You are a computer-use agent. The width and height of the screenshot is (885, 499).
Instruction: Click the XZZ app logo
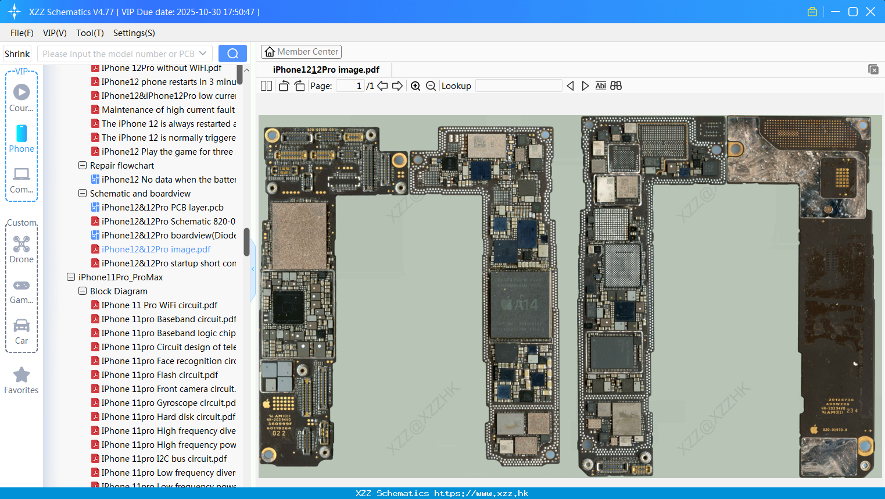coord(15,12)
